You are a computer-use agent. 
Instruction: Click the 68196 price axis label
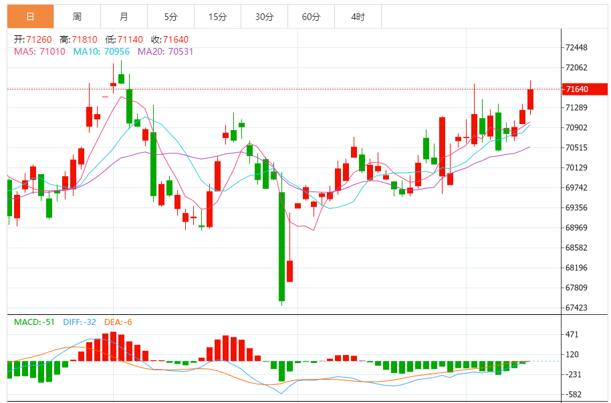(576, 268)
